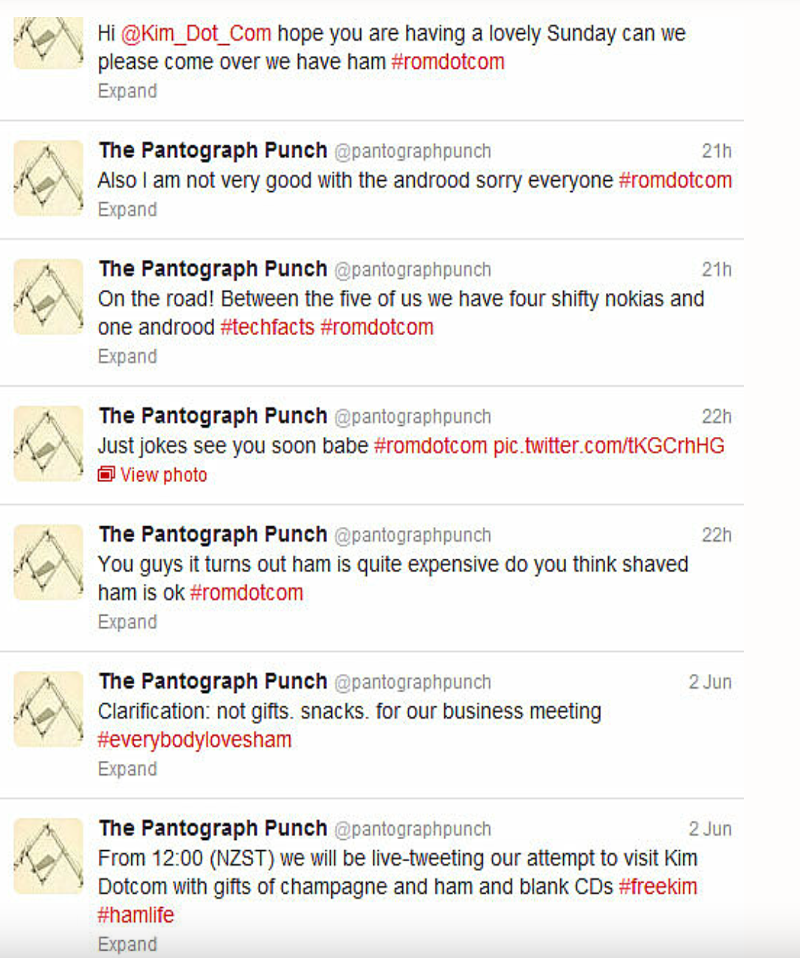800x958 pixels.
Task: Expand the 'androod sorry everyone' tweet
Action: pos(128,210)
